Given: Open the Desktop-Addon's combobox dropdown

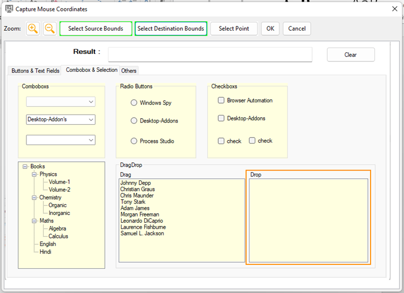Looking at the screenshot, I should coord(90,120).
